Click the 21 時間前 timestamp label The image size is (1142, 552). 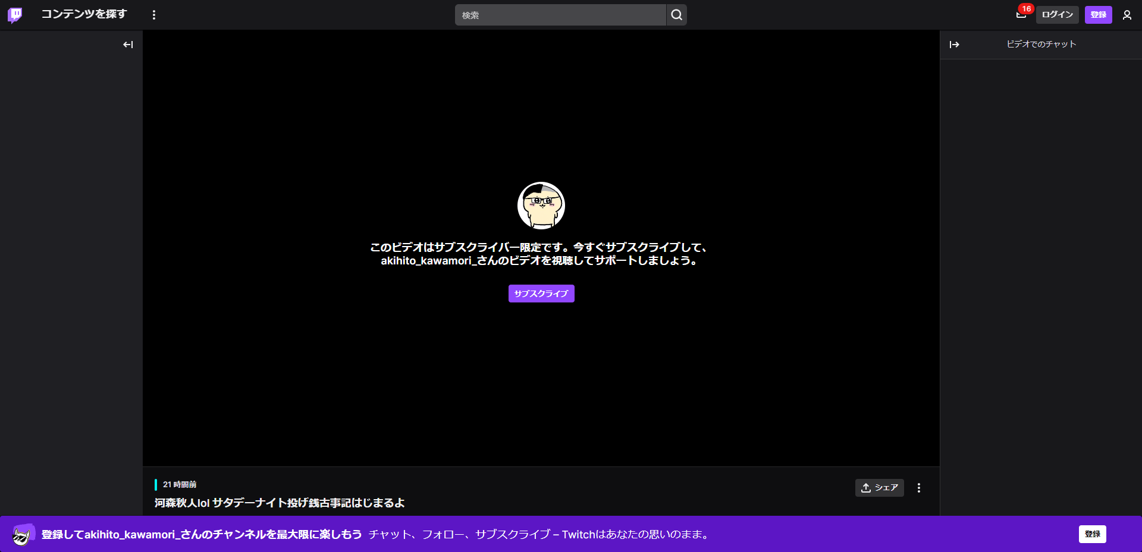[180, 484]
